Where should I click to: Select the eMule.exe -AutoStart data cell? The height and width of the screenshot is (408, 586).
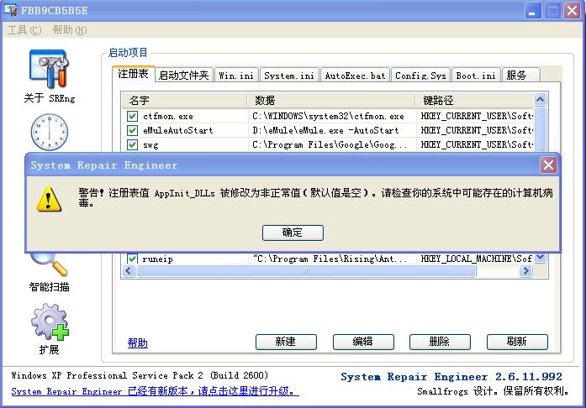pos(331,130)
